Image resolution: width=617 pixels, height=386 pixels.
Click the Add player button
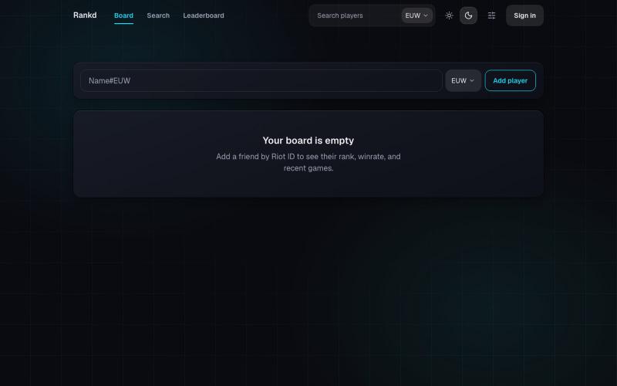pyautogui.click(x=510, y=80)
